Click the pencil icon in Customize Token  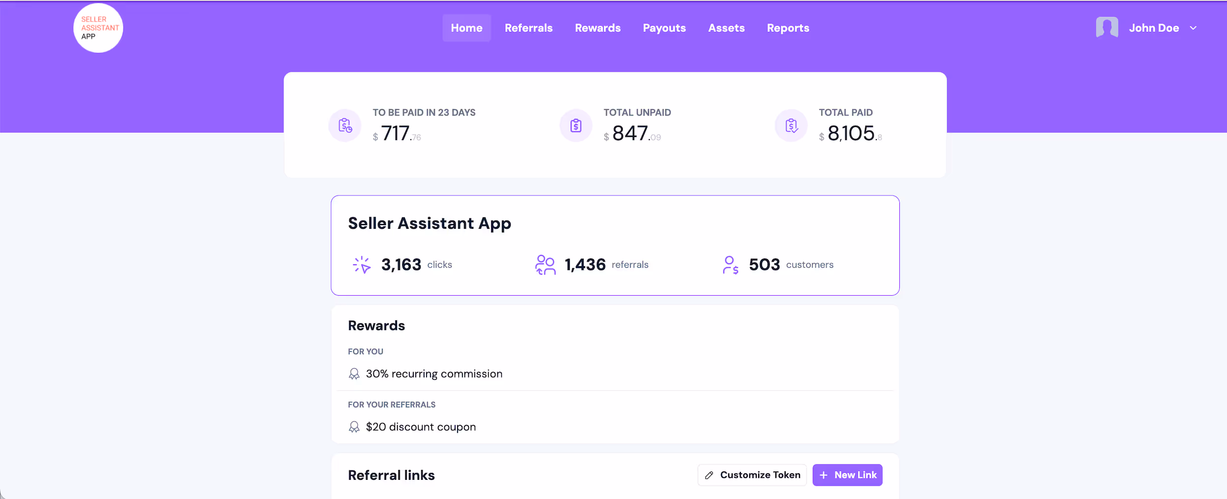[x=709, y=475]
